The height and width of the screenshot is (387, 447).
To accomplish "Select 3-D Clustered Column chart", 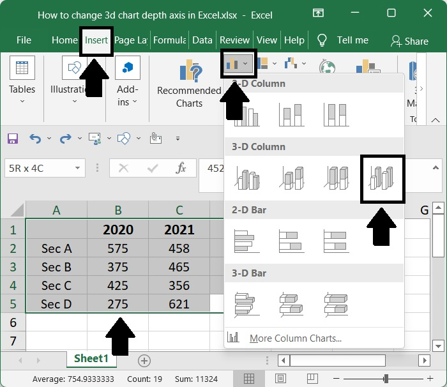I will pyautogui.click(x=247, y=178).
